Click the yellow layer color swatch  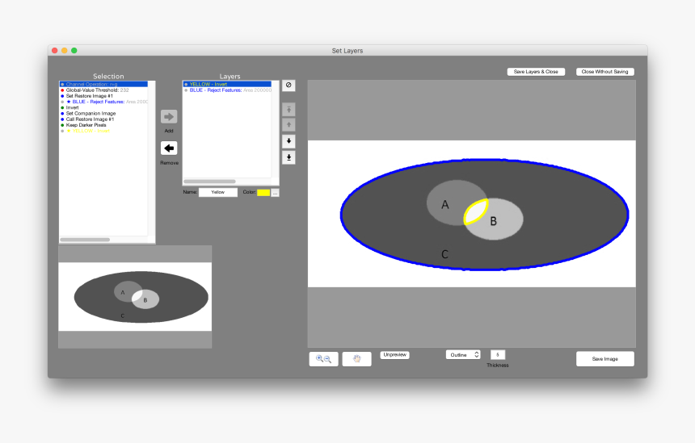point(263,193)
